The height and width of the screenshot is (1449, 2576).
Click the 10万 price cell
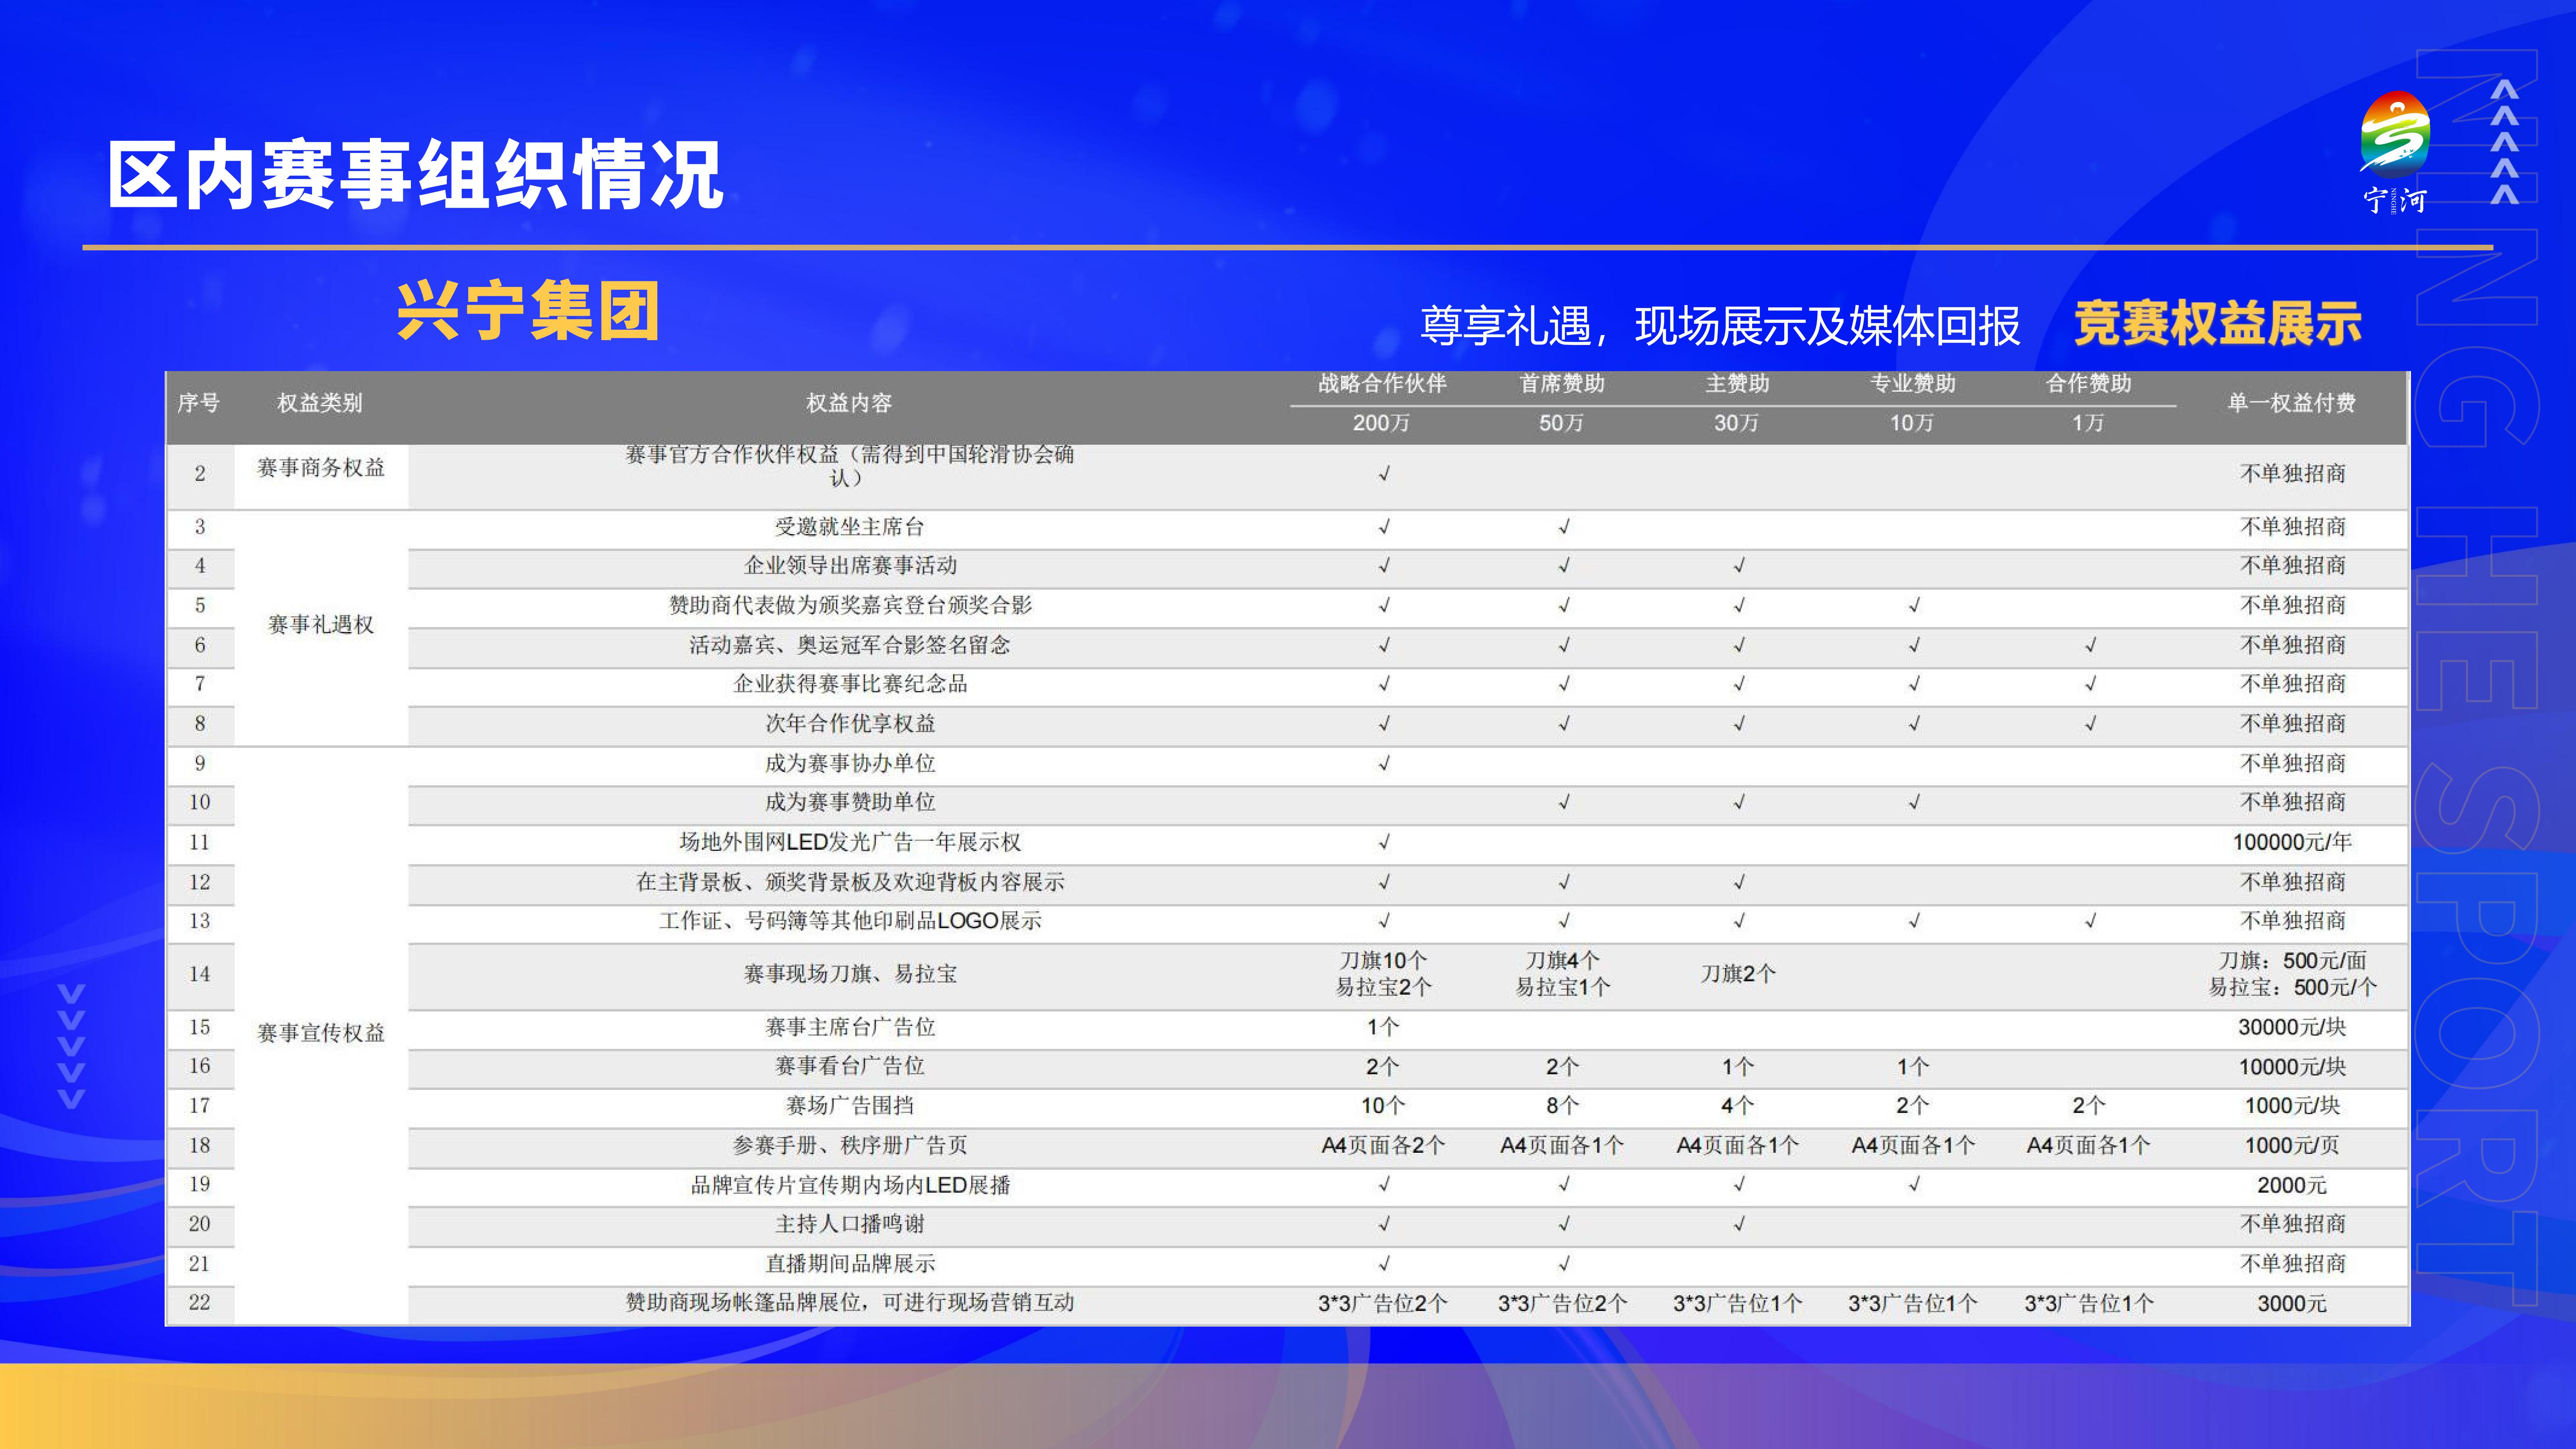tap(1912, 423)
